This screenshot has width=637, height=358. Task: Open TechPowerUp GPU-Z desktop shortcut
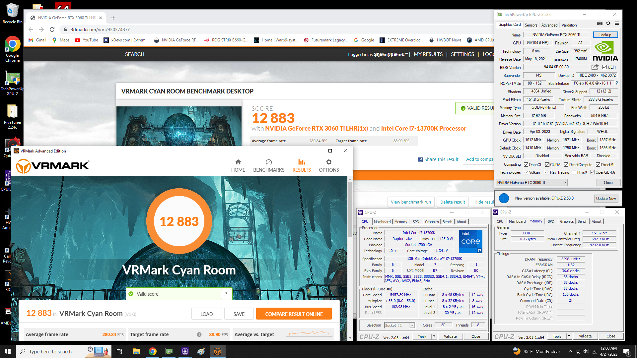[x=12, y=84]
